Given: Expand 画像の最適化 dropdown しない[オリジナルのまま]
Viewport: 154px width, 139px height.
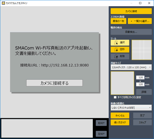Looking at the screenshot, I should (x=131, y=108).
